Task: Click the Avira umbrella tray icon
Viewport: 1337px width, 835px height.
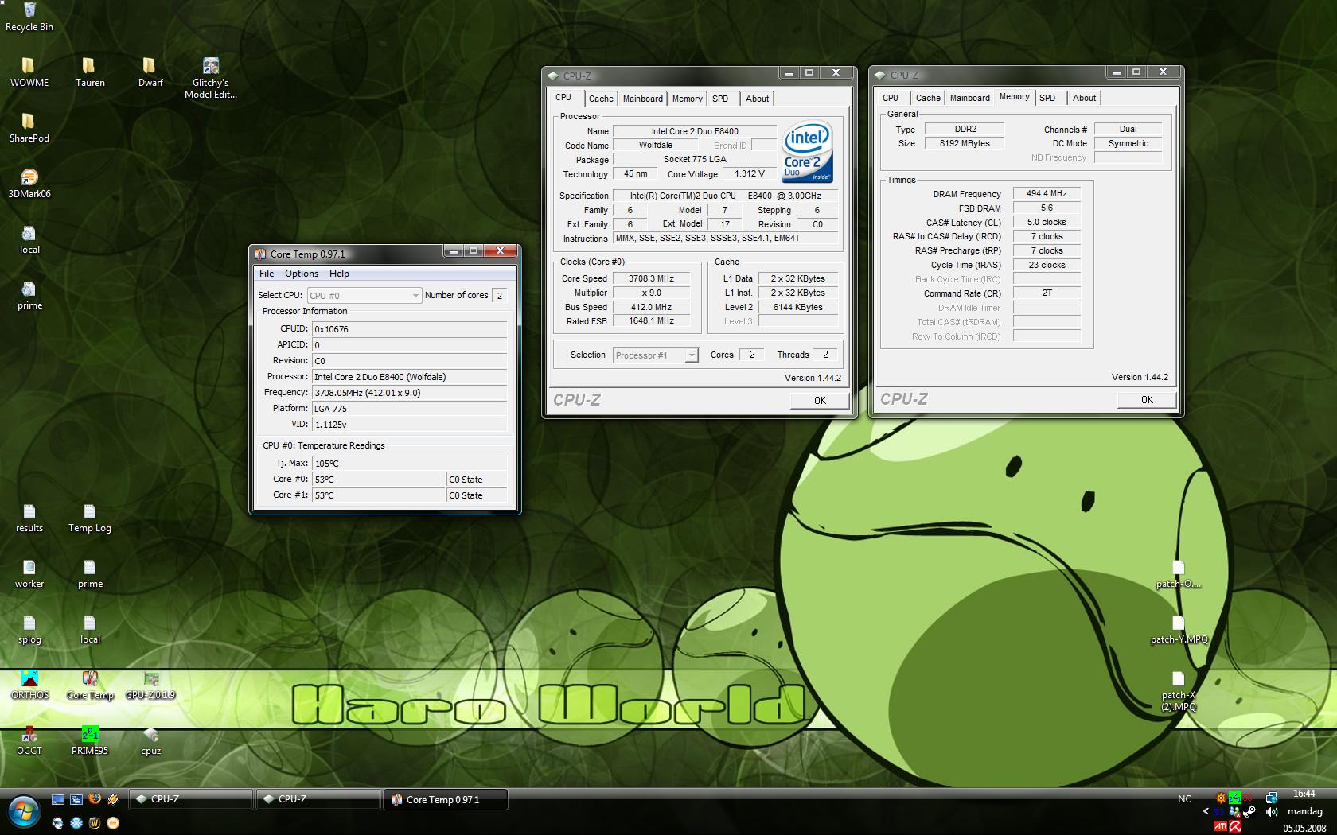Action: click(x=1235, y=827)
